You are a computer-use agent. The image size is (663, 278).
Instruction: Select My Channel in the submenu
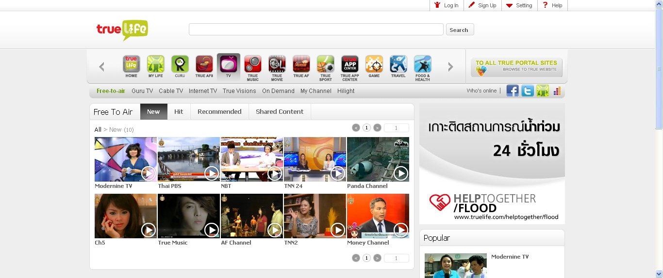tap(316, 91)
